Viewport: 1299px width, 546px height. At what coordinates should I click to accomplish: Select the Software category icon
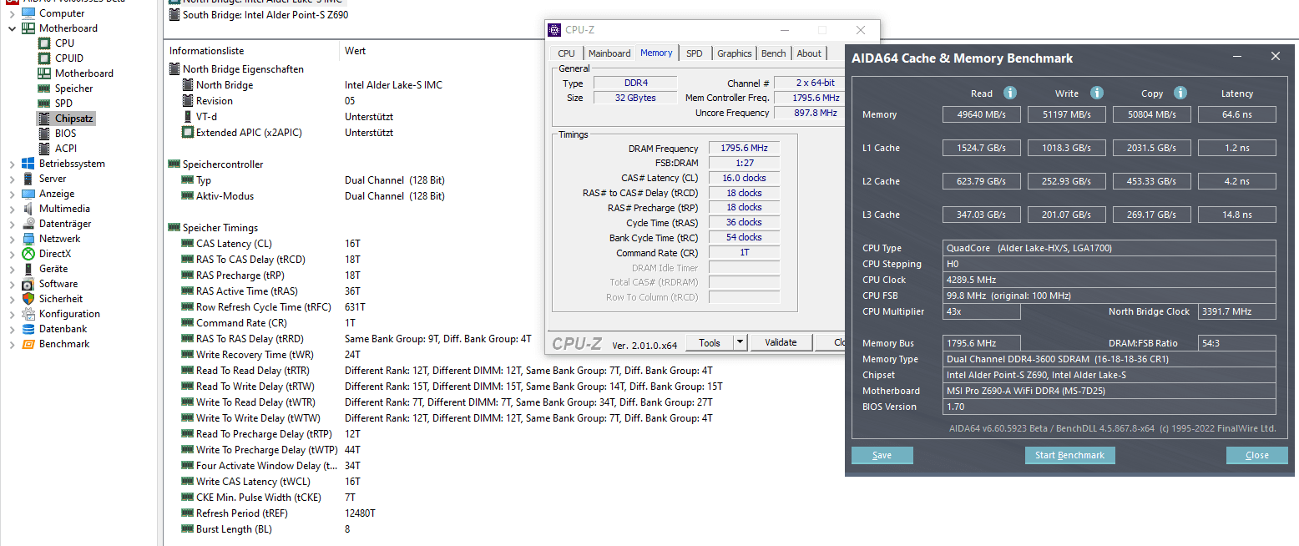coord(28,284)
